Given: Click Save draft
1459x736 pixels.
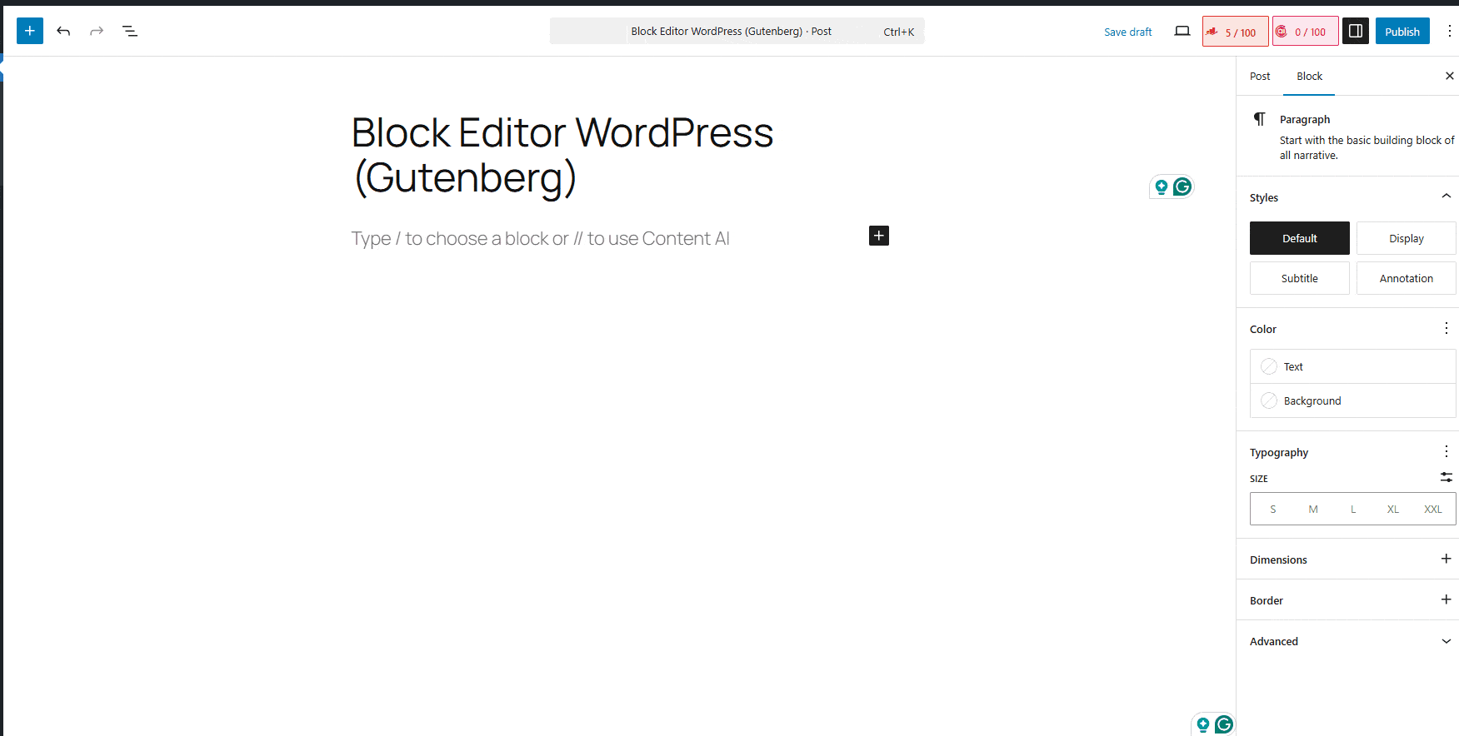Looking at the screenshot, I should (1128, 32).
